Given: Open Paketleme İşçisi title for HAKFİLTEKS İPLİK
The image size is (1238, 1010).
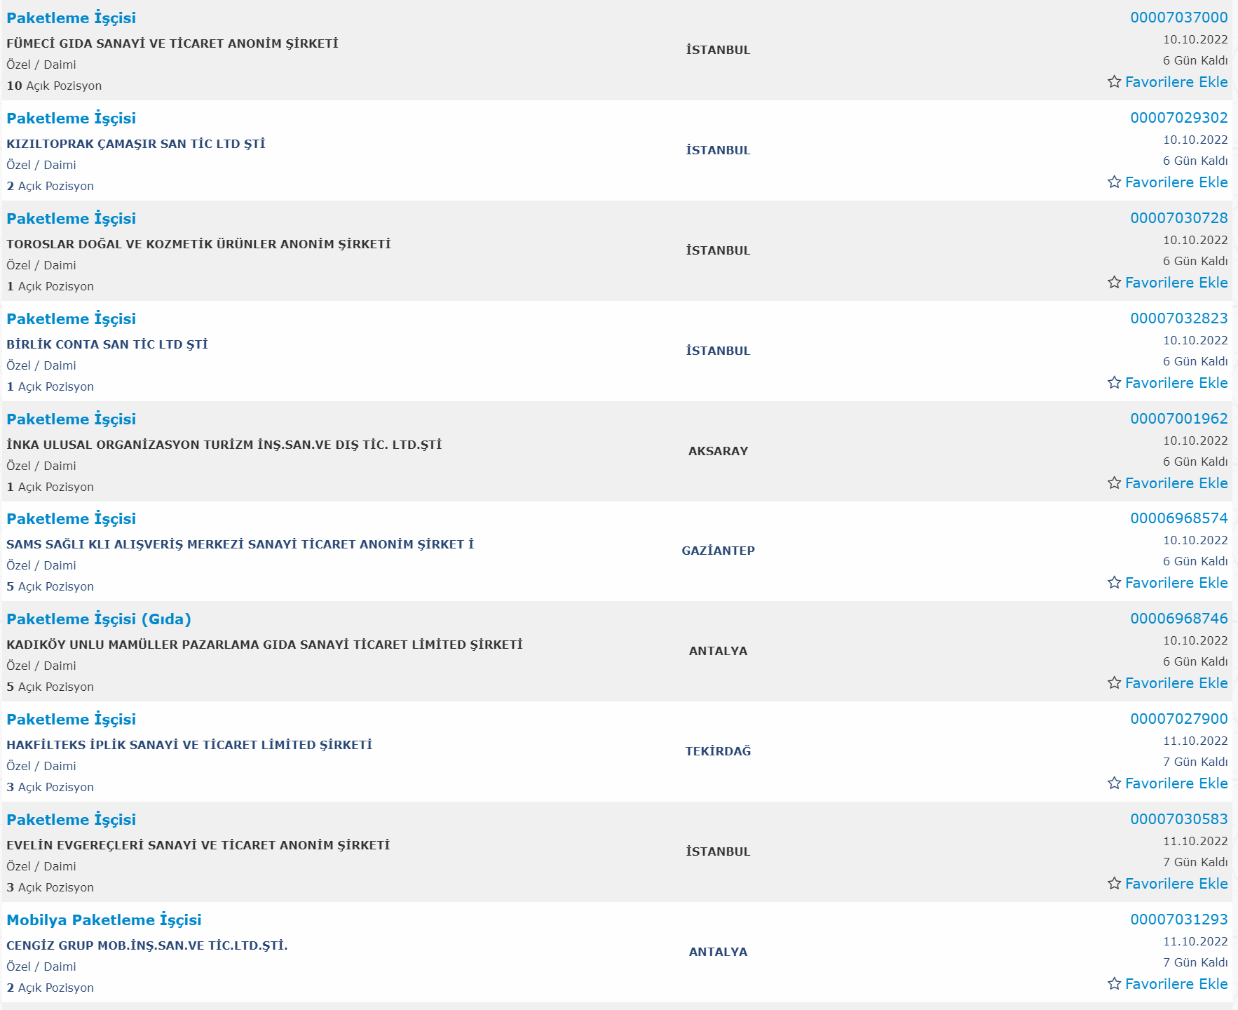Looking at the screenshot, I should 71,720.
